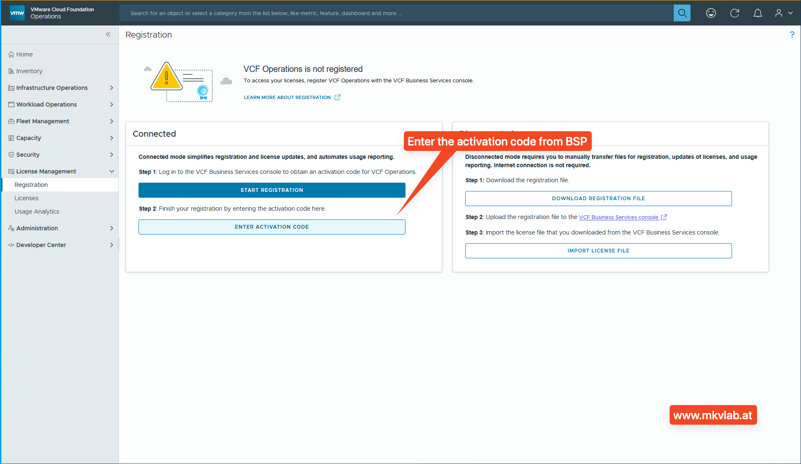The height and width of the screenshot is (464, 801).
Task: Click Enter Activation Code button
Action: coord(272,227)
